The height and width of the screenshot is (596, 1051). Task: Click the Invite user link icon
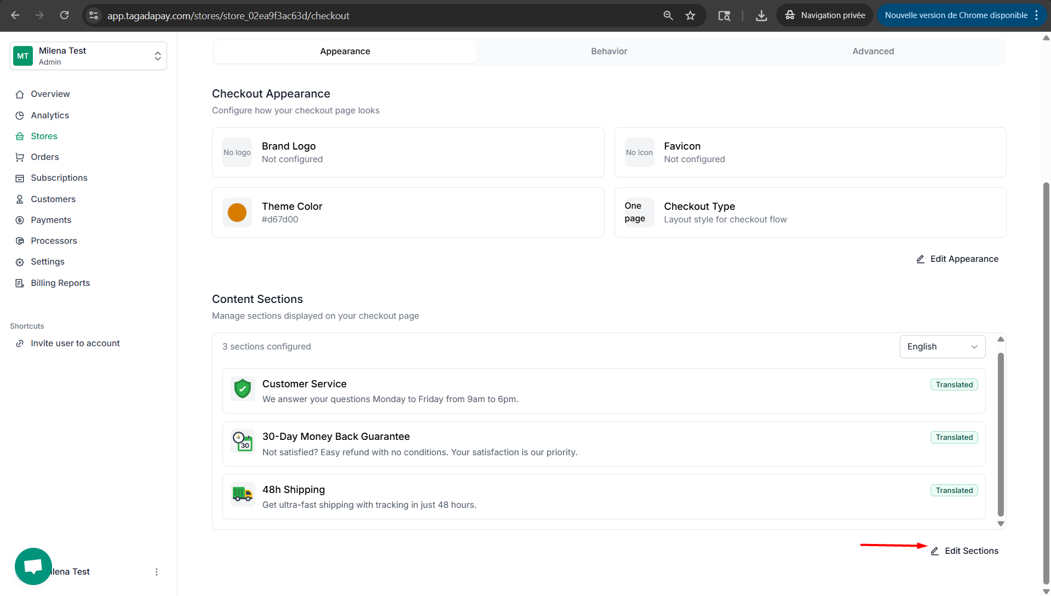click(20, 343)
